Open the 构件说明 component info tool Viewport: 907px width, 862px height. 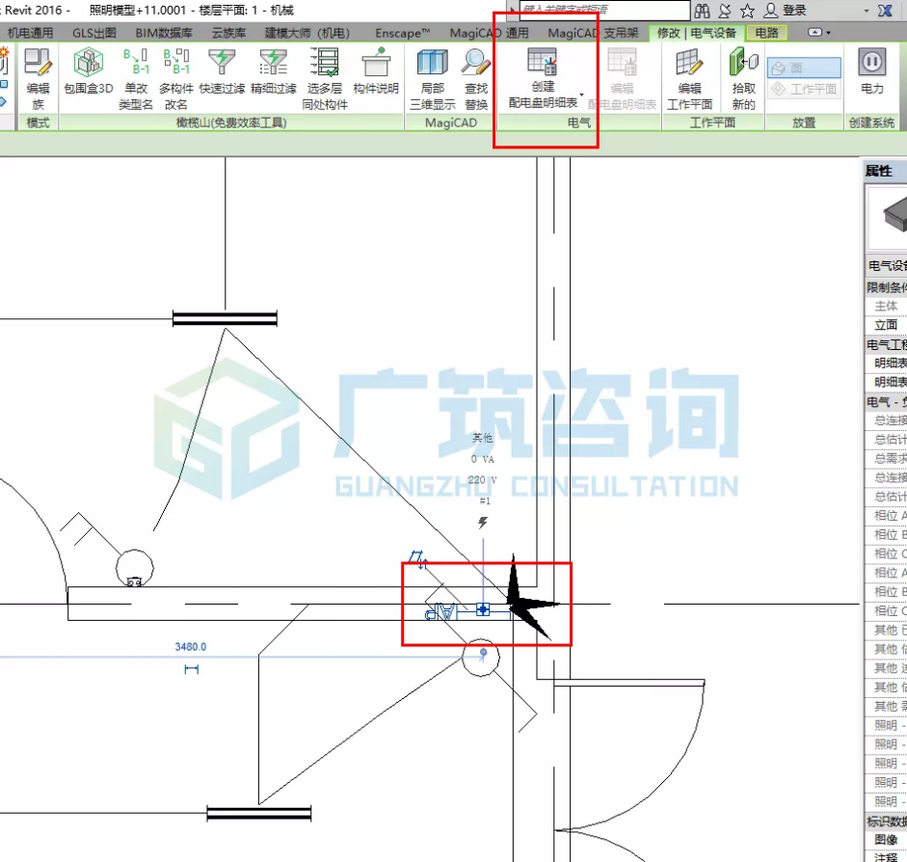click(376, 71)
